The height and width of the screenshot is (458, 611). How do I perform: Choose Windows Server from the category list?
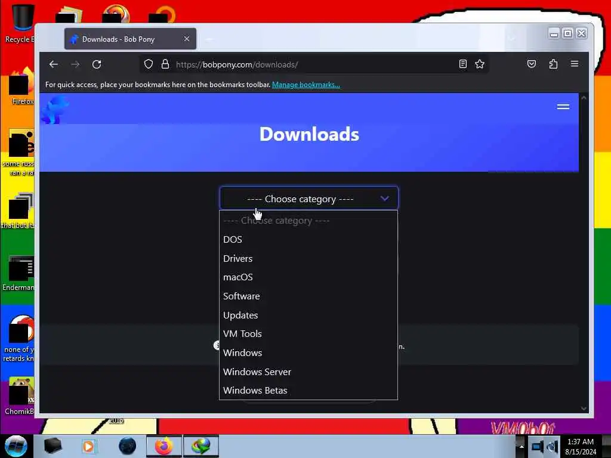[308, 372]
